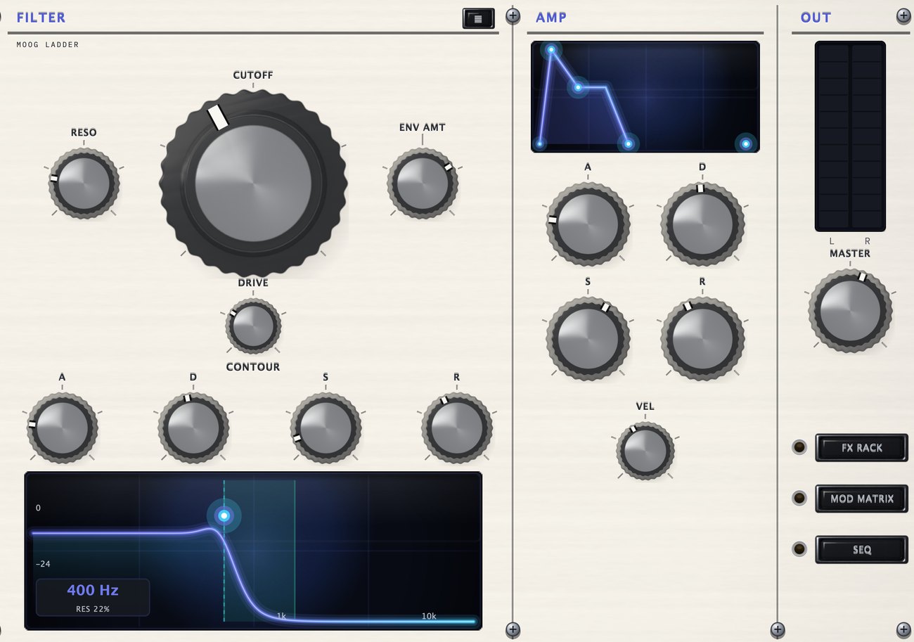914x642 pixels.
Task: Click the plus screw next to OUT
Action: 903,16
